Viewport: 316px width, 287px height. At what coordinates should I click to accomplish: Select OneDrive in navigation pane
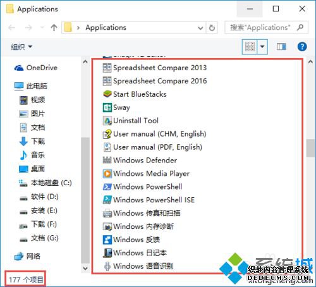point(36,68)
